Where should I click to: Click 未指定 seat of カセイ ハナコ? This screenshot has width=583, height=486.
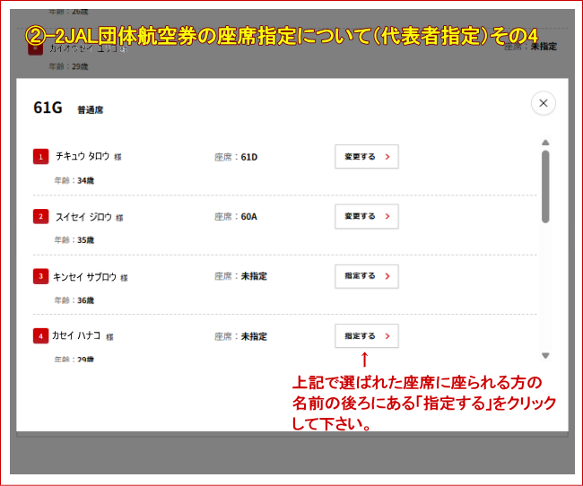tap(254, 336)
